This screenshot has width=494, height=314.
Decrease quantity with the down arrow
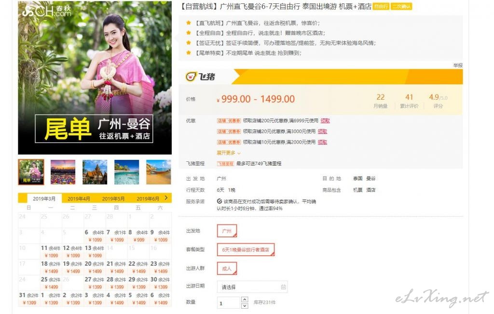click(245, 305)
